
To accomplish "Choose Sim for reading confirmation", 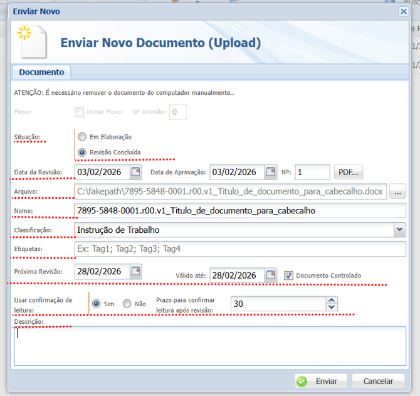I will [97, 304].
